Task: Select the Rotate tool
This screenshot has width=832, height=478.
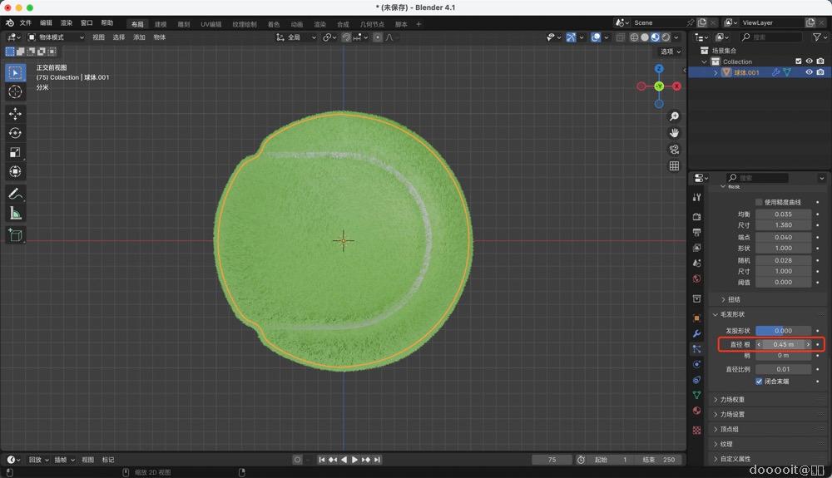Action: pyautogui.click(x=15, y=133)
